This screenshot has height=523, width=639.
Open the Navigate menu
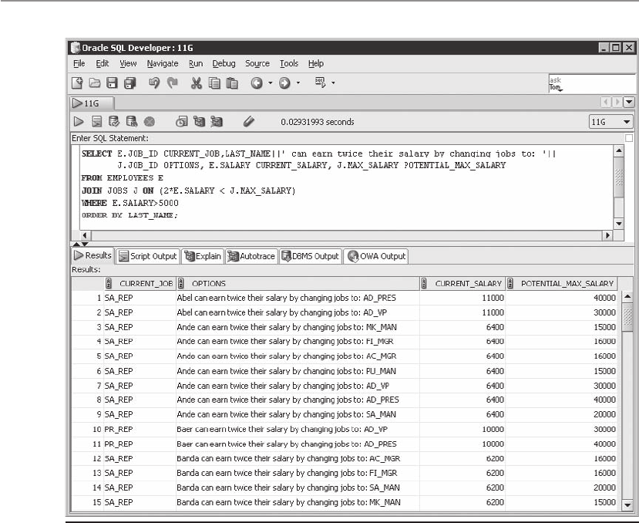click(163, 64)
